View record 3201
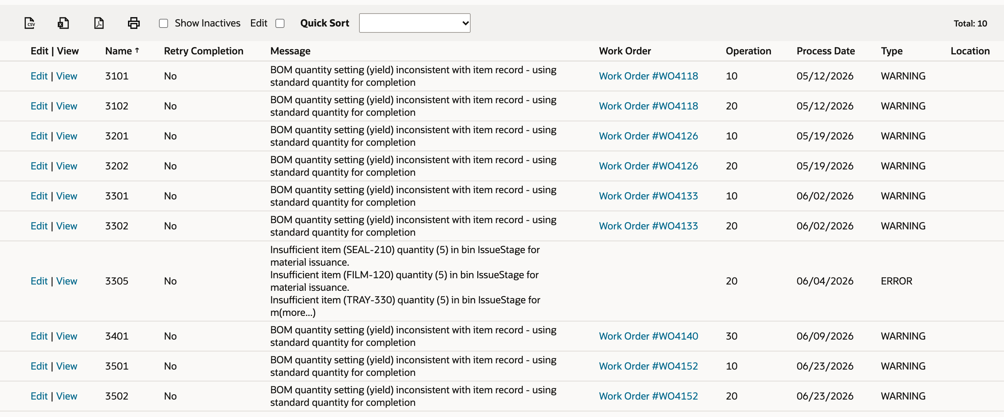1004x417 pixels. pyautogui.click(x=67, y=136)
